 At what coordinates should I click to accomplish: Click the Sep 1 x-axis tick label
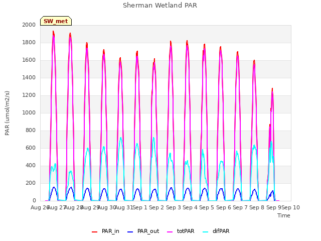point(140,207)
